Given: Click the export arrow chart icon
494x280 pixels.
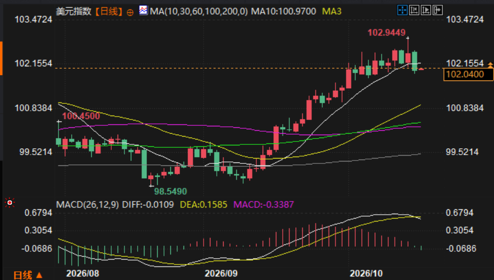Looking at the screenshot, I should tap(437, 10).
